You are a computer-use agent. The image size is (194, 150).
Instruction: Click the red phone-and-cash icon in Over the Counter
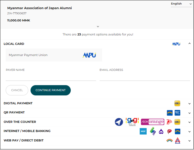click(169, 122)
